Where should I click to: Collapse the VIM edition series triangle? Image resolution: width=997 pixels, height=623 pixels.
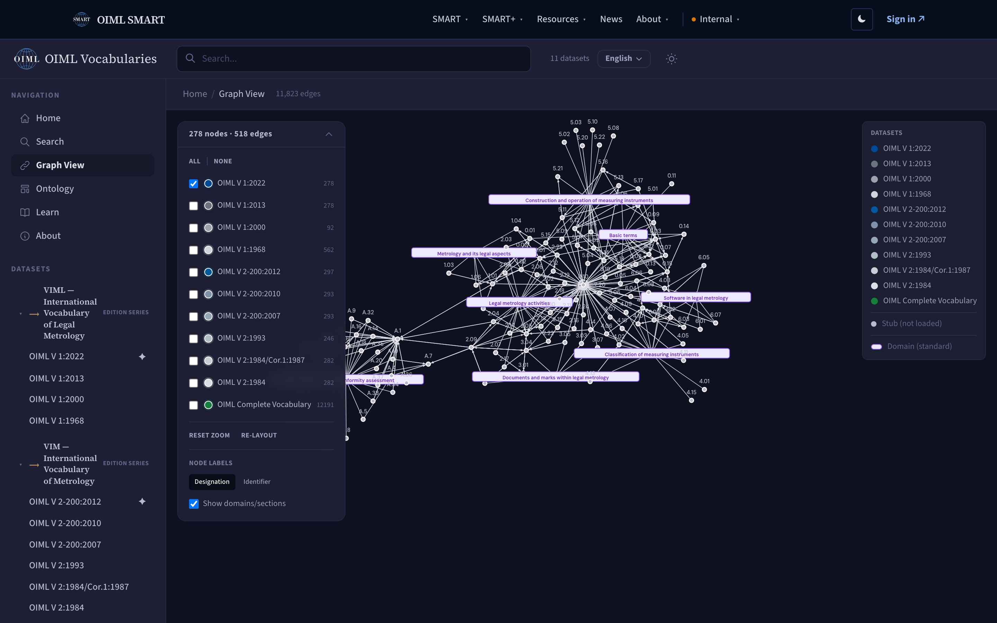click(x=21, y=465)
